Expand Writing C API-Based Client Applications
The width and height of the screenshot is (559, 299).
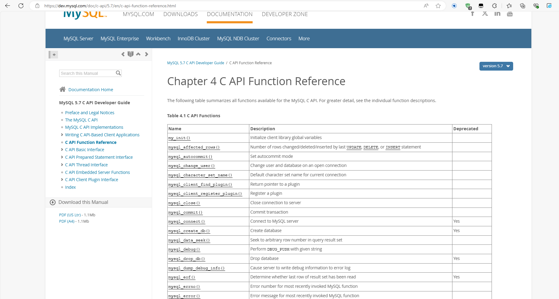(62, 135)
